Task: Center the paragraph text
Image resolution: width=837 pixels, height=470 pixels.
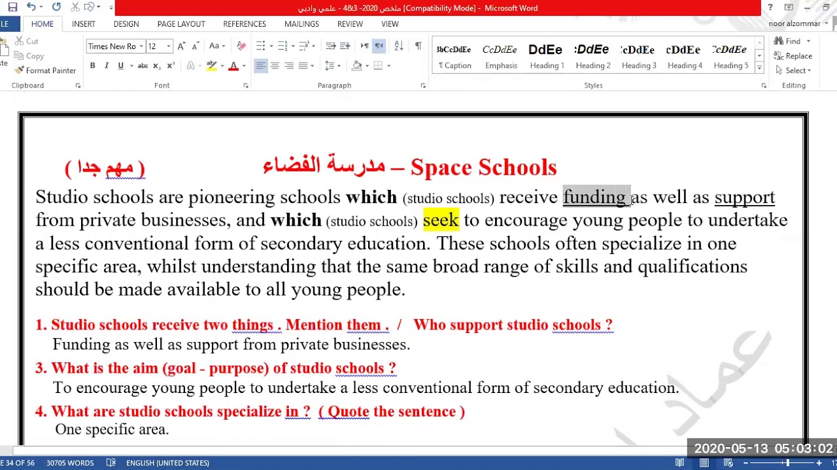Action: (x=275, y=66)
